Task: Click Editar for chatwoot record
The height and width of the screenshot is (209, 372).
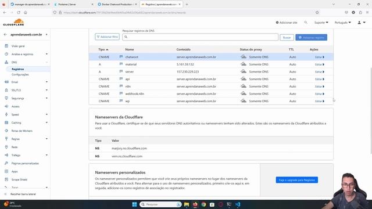Action: click(320, 57)
